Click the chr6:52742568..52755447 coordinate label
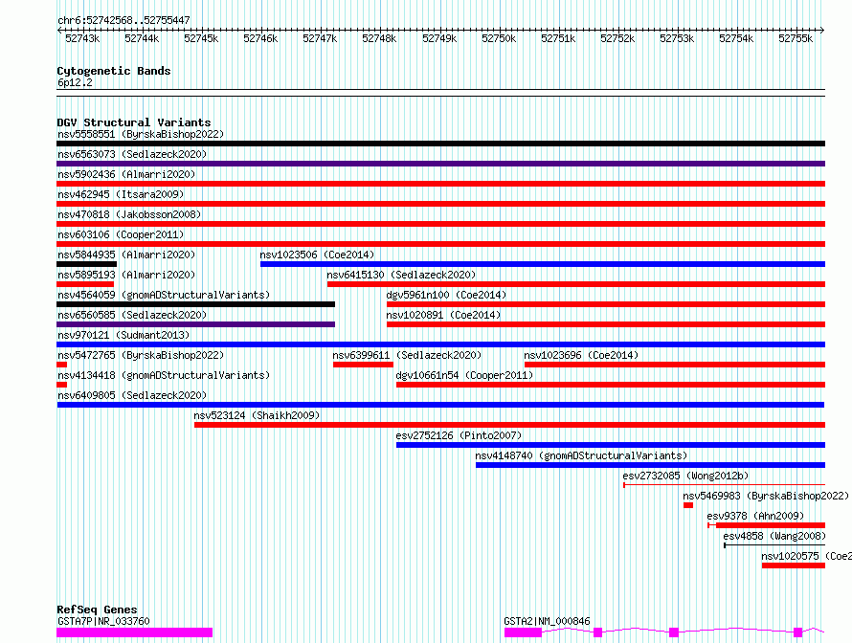This screenshot has width=852, height=643. coord(123,21)
